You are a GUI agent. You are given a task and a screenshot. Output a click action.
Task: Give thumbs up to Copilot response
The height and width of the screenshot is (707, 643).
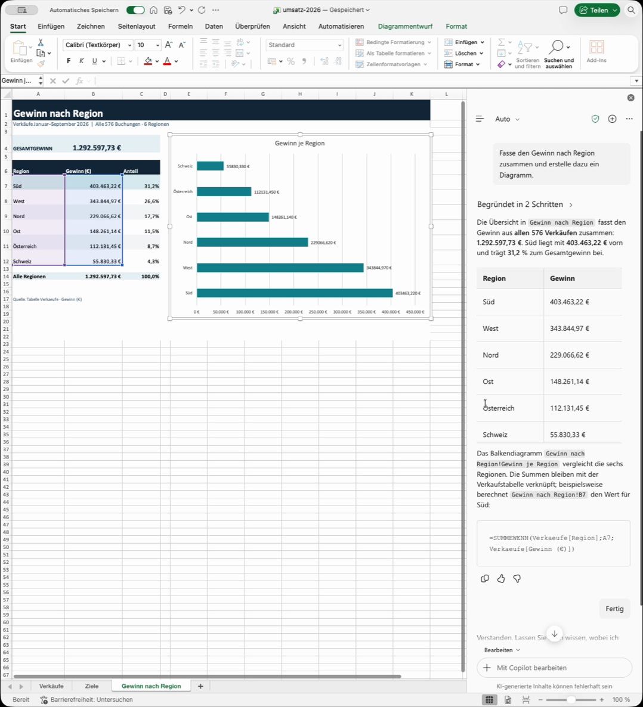pos(501,578)
